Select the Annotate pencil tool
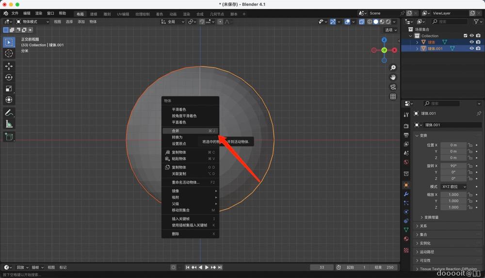 tap(9, 113)
